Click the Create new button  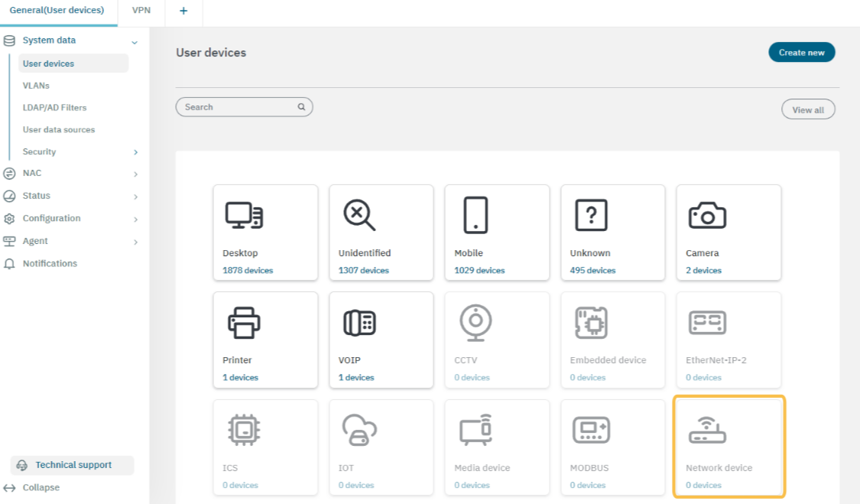801,53
